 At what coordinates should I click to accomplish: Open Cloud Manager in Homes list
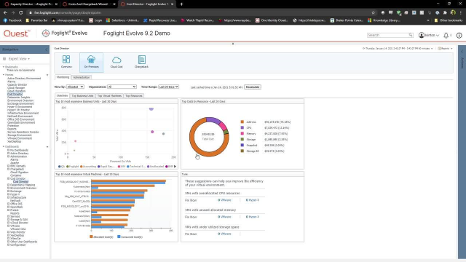(16, 88)
